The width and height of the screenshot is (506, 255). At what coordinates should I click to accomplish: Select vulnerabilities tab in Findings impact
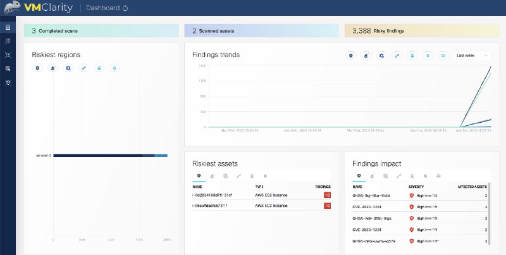[x=359, y=176]
